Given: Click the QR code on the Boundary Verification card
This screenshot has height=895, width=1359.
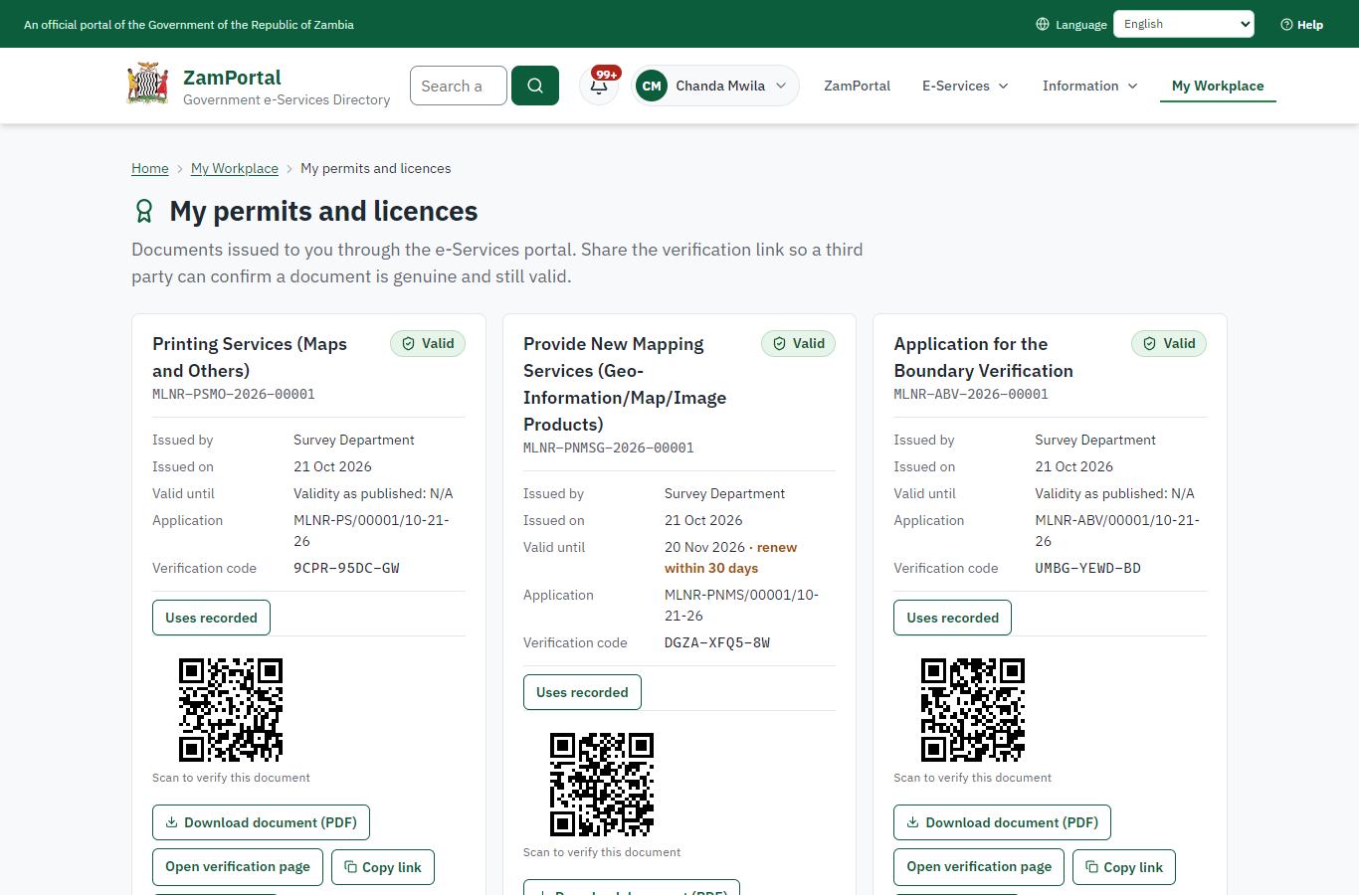Looking at the screenshot, I should [972, 710].
